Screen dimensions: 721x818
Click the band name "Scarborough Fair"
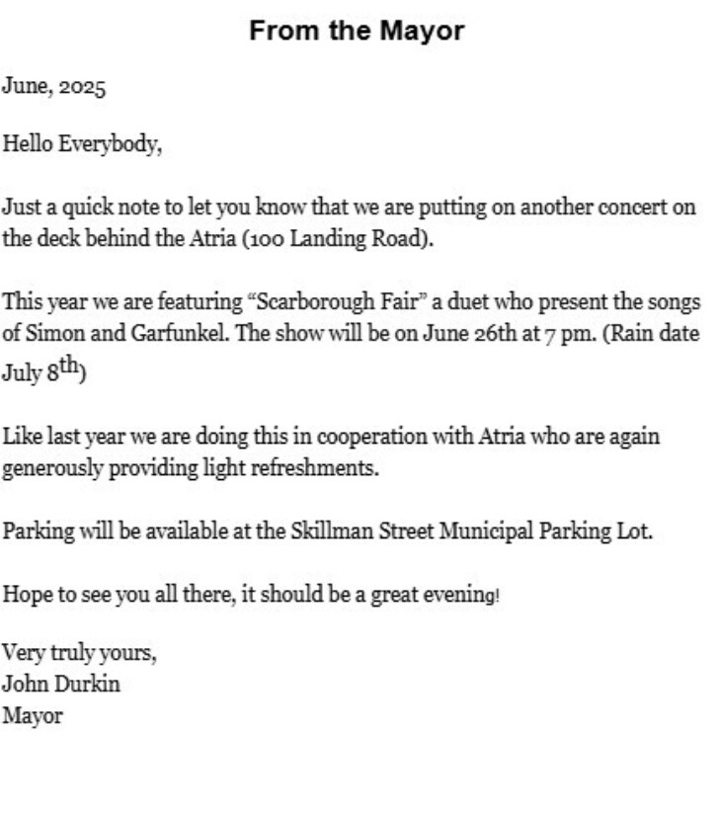337,301
